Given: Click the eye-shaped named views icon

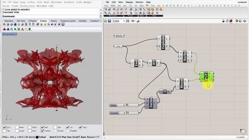Looking at the screenshot, I should pos(133,21).
